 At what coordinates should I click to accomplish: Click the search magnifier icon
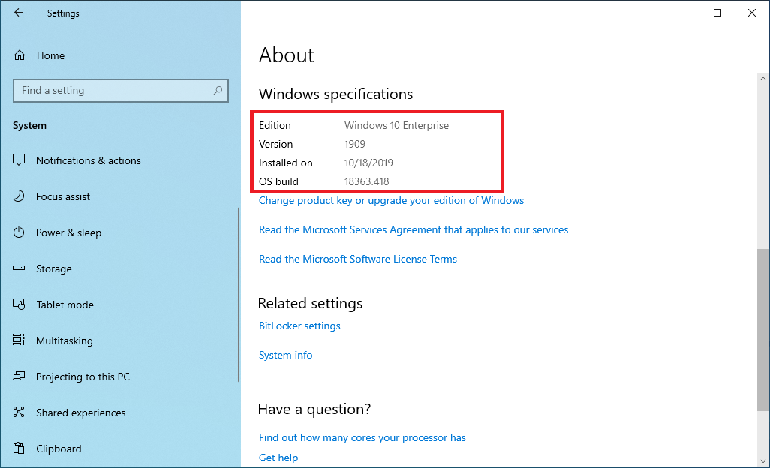217,90
